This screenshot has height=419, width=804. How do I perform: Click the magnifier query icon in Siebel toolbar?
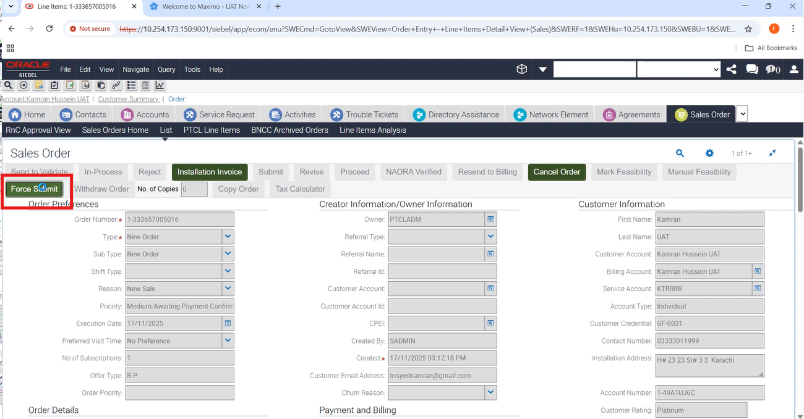point(9,85)
